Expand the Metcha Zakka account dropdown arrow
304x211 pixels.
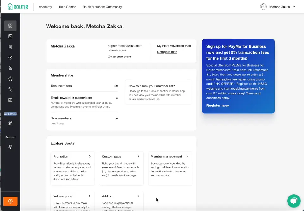(294, 7)
